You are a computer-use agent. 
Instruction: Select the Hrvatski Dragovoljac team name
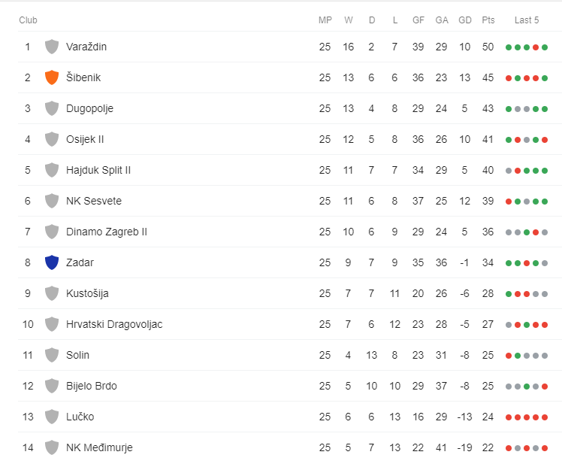click(114, 324)
